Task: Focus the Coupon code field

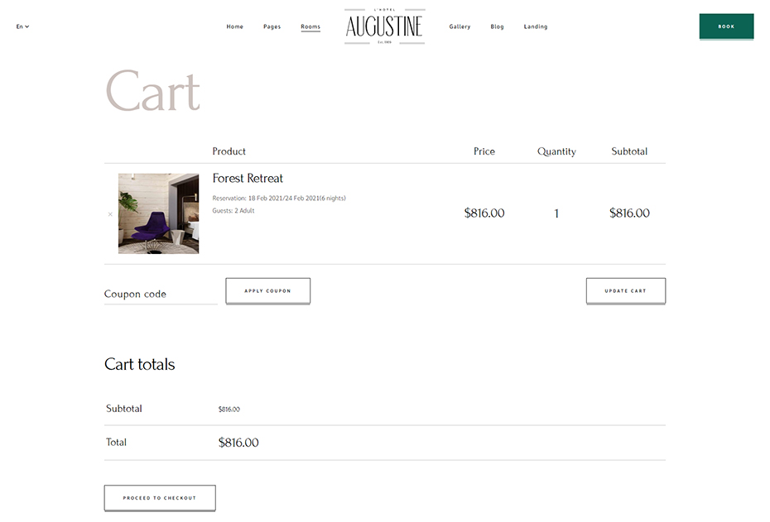Action: [x=160, y=294]
